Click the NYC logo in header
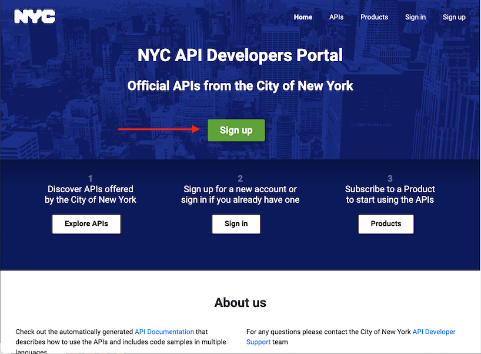 35,16
